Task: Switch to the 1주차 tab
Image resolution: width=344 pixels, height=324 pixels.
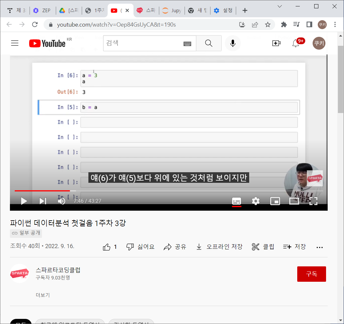Action: point(95,10)
